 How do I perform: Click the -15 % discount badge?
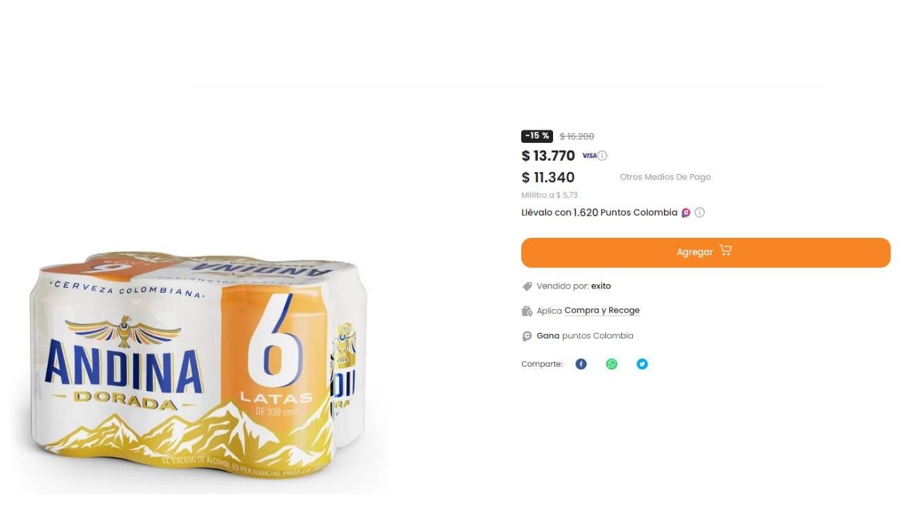(536, 135)
